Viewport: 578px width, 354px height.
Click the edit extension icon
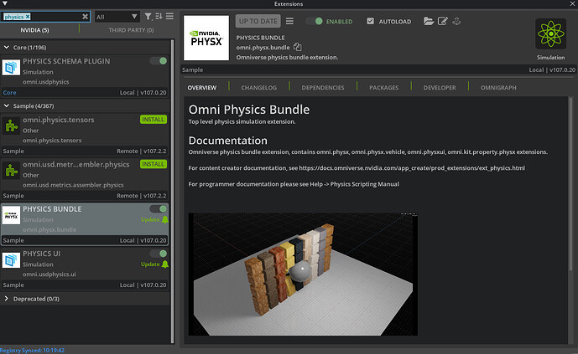(x=442, y=21)
